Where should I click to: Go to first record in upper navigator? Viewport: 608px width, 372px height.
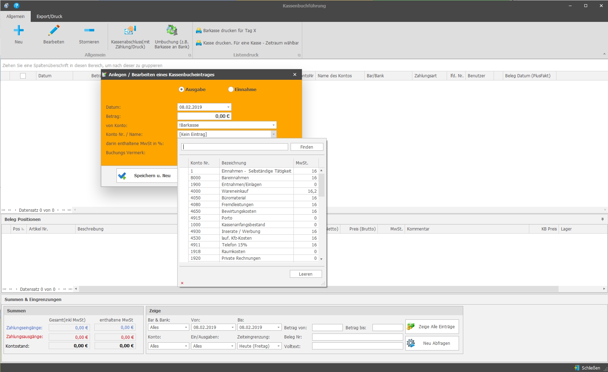(x=4, y=210)
